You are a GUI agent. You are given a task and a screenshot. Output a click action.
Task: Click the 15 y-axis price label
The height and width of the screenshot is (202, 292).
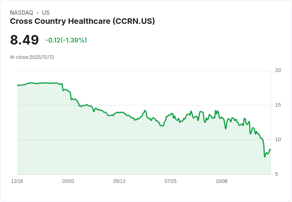[278, 105]
